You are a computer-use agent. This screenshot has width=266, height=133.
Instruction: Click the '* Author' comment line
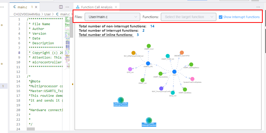pos(37,29)
